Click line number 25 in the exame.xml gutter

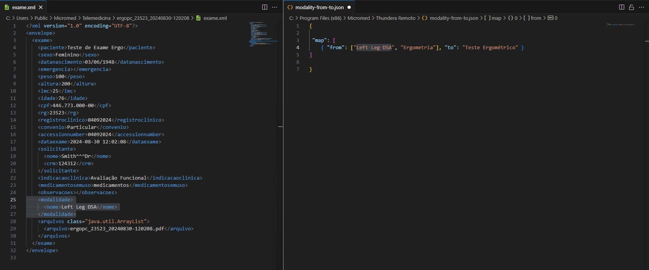[x=13, y=199]
